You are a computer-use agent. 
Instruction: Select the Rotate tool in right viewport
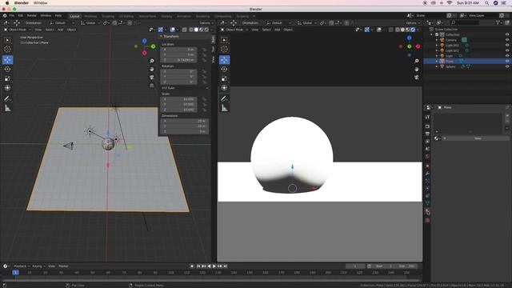[224, 70]
